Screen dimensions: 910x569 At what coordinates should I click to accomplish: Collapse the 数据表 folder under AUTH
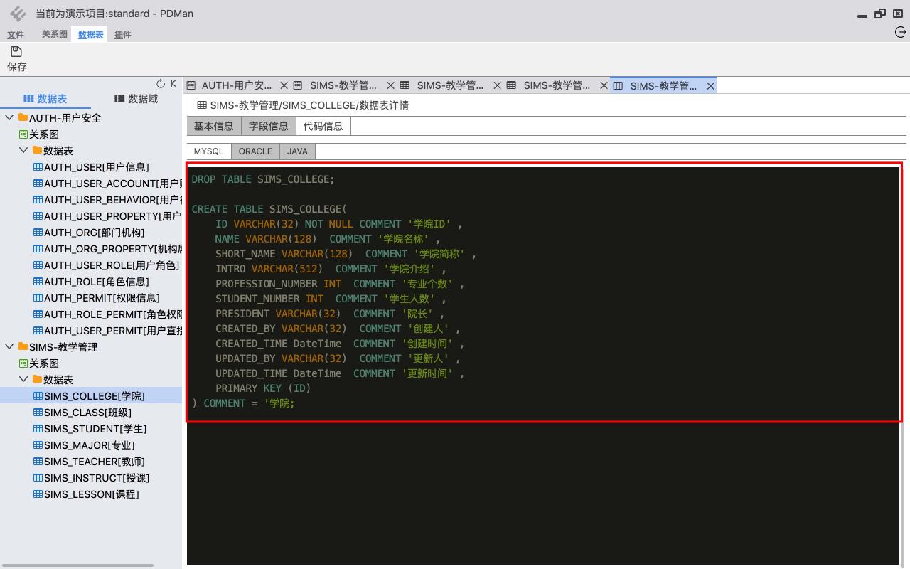click(23, 151)
